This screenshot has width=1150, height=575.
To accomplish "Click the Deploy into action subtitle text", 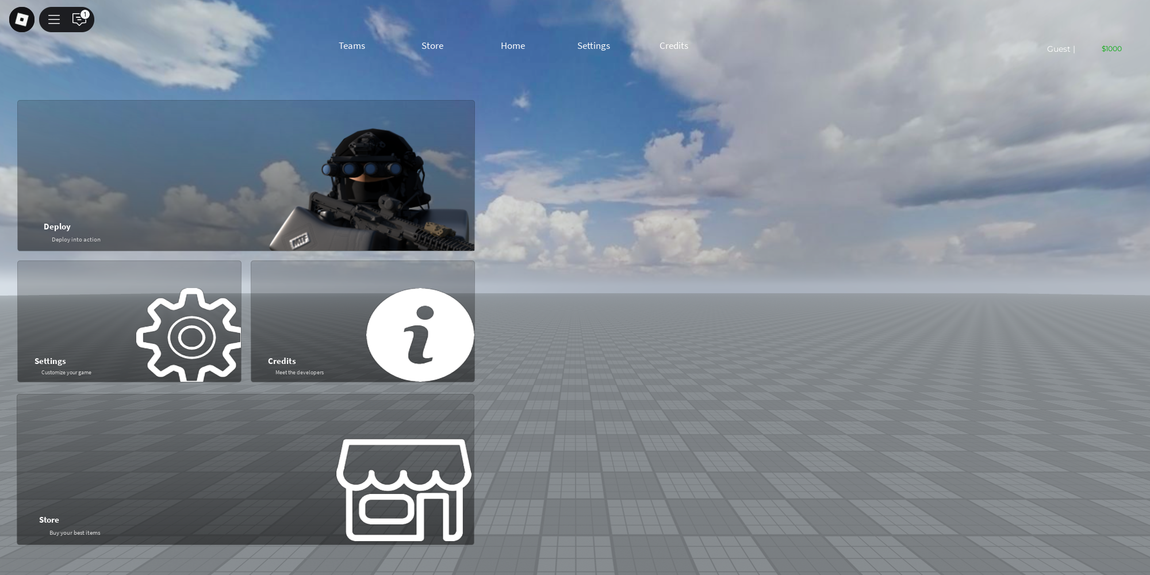I will (75, 239).
